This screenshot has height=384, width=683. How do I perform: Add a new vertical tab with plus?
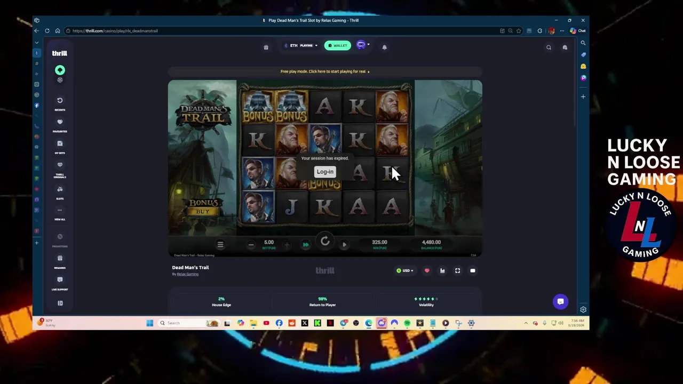pyautogui.click(x=37, y=243)
